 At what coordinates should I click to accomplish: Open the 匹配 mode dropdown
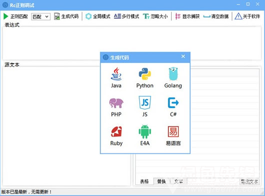[x=41, y=16]
